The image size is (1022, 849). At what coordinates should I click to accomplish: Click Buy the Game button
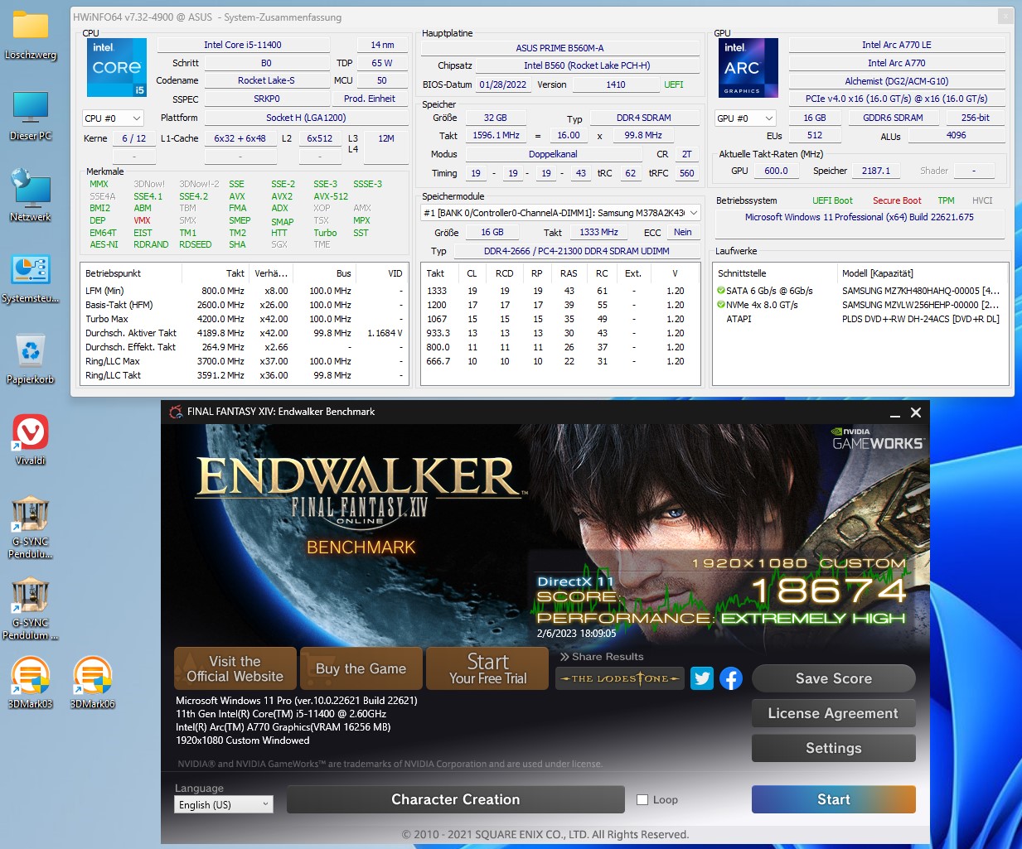[361, 668]
